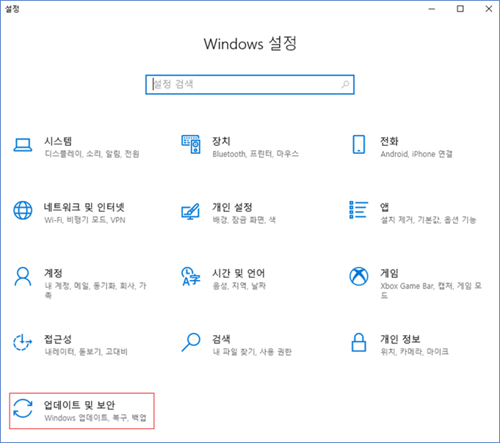Maximize the 설정 window
500x443 pixels.
coord(460,9)
